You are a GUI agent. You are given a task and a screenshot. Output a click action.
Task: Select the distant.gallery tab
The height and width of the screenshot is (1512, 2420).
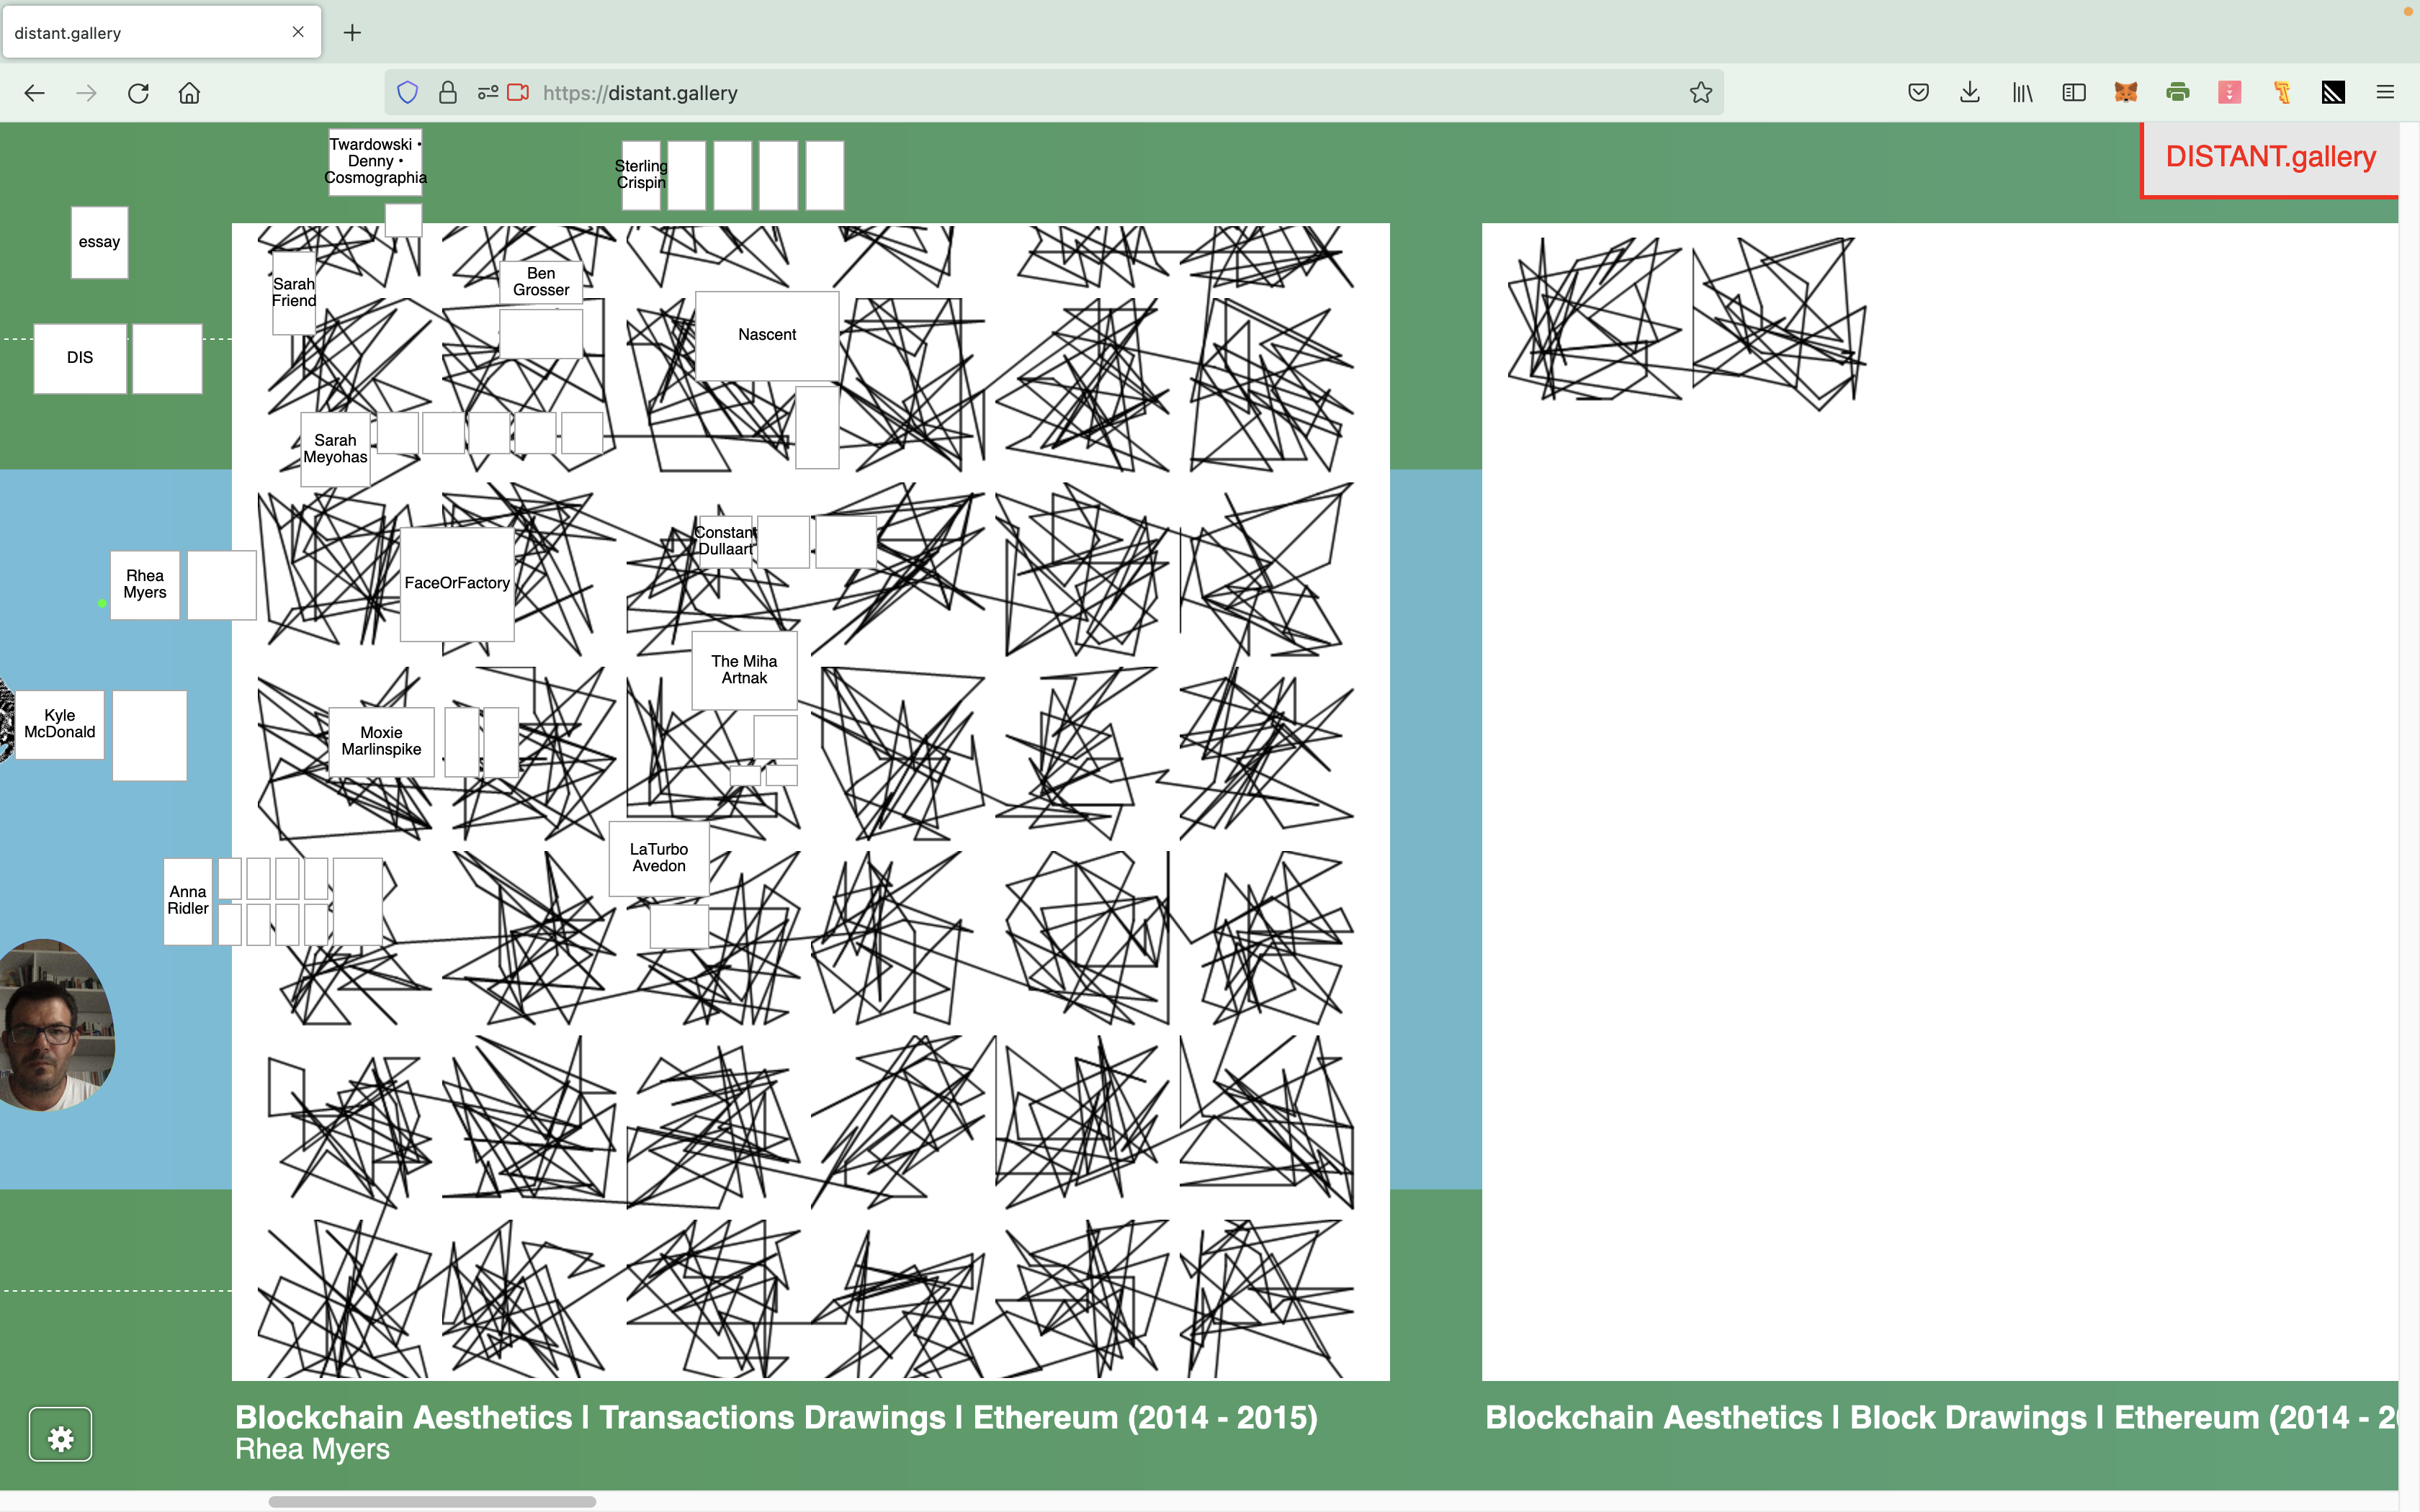tap(162, 33)
